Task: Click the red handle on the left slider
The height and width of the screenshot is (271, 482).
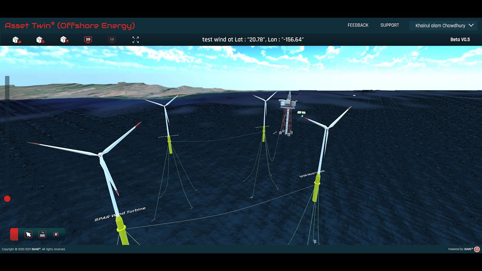Action: [x=7, y=199]
